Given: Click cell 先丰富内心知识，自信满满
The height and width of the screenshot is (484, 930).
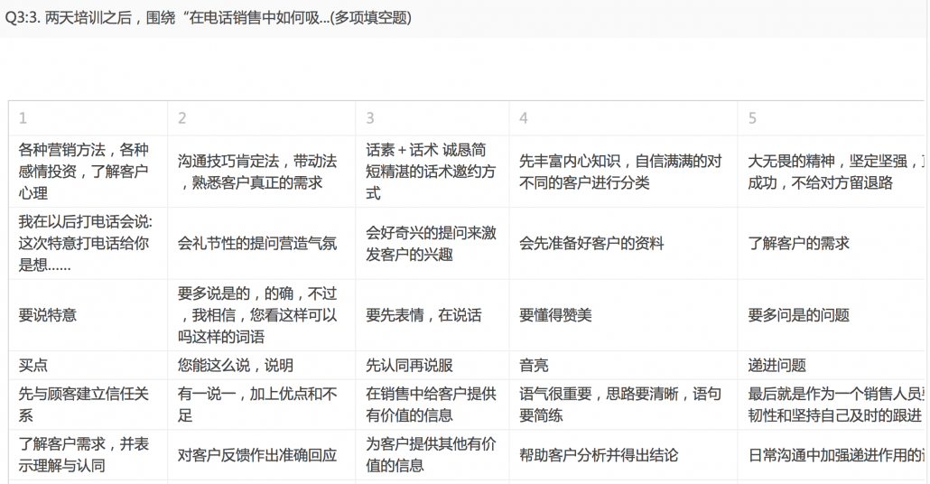Looking at the screenshot, I should coord(623,172).
